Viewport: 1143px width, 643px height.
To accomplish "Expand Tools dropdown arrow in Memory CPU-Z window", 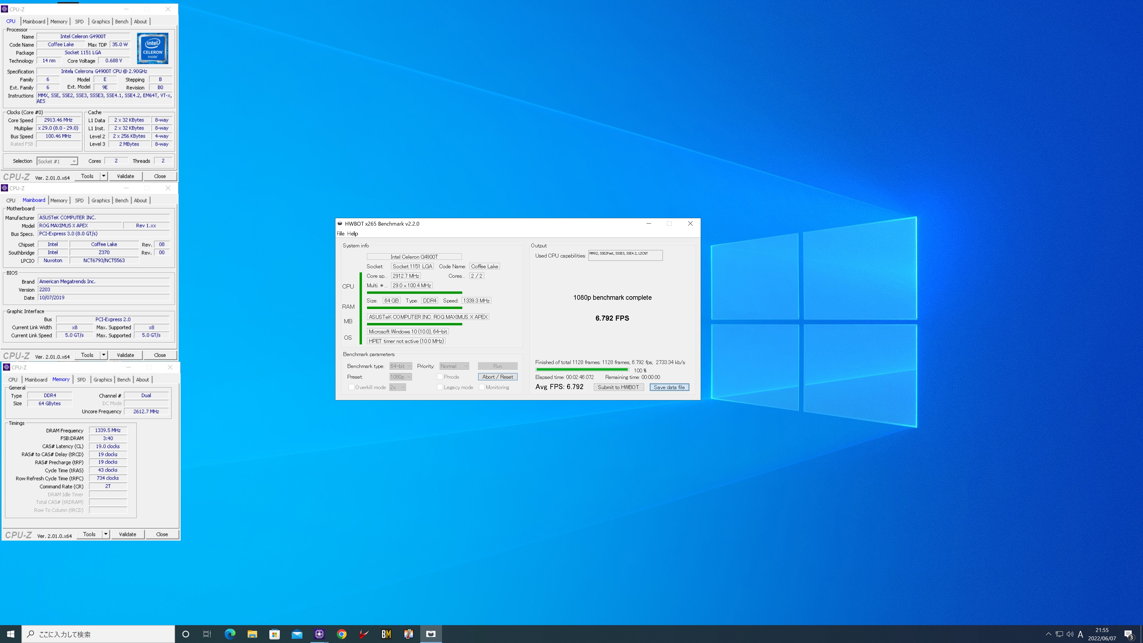I will pyautogui.click(x=106, y=534).
